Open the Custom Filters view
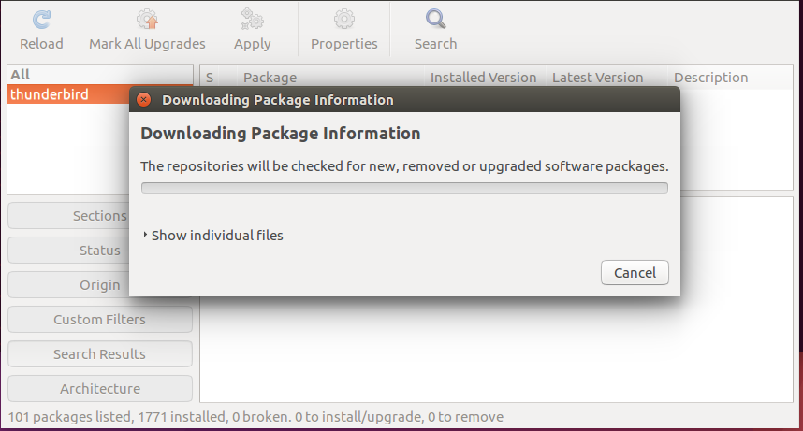The width and height of the screenshot is (803, 431). coord(100,320)
